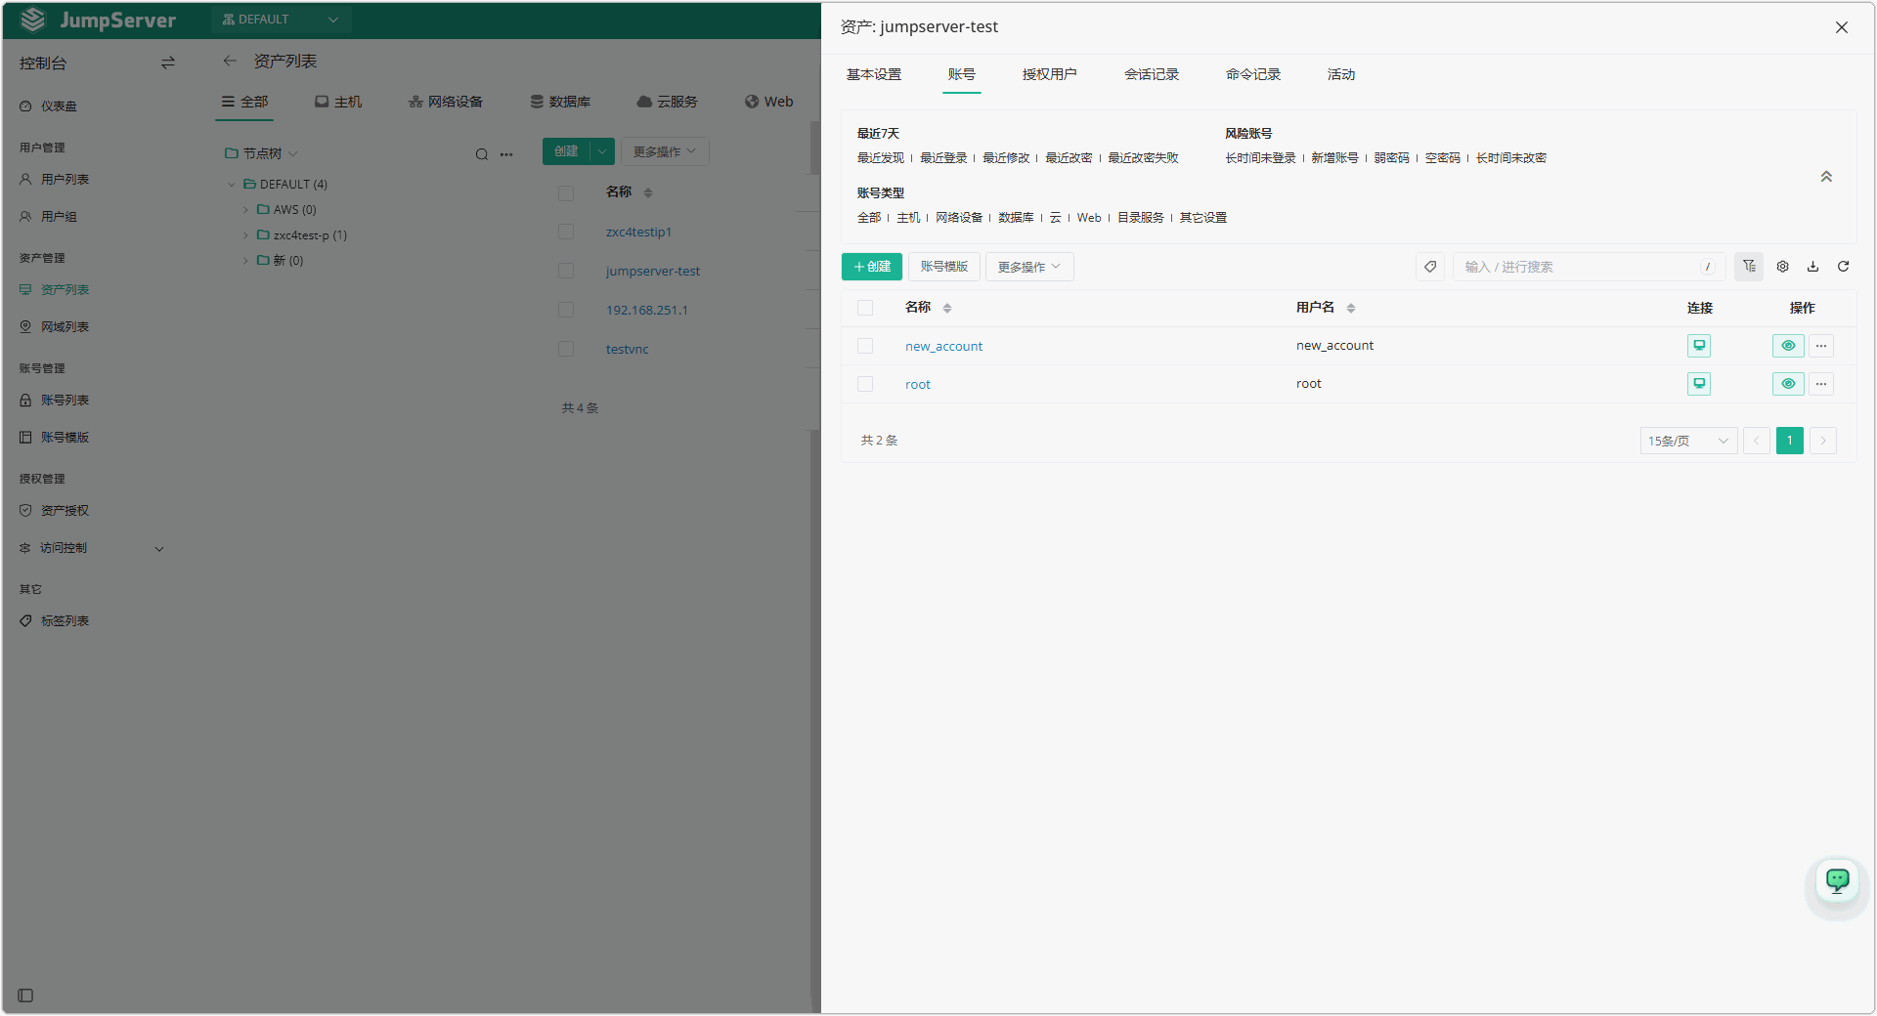The height and width of the screenshot is (1016, 1877).
Task: Refresh the account list
Action: click(1843, 267)
